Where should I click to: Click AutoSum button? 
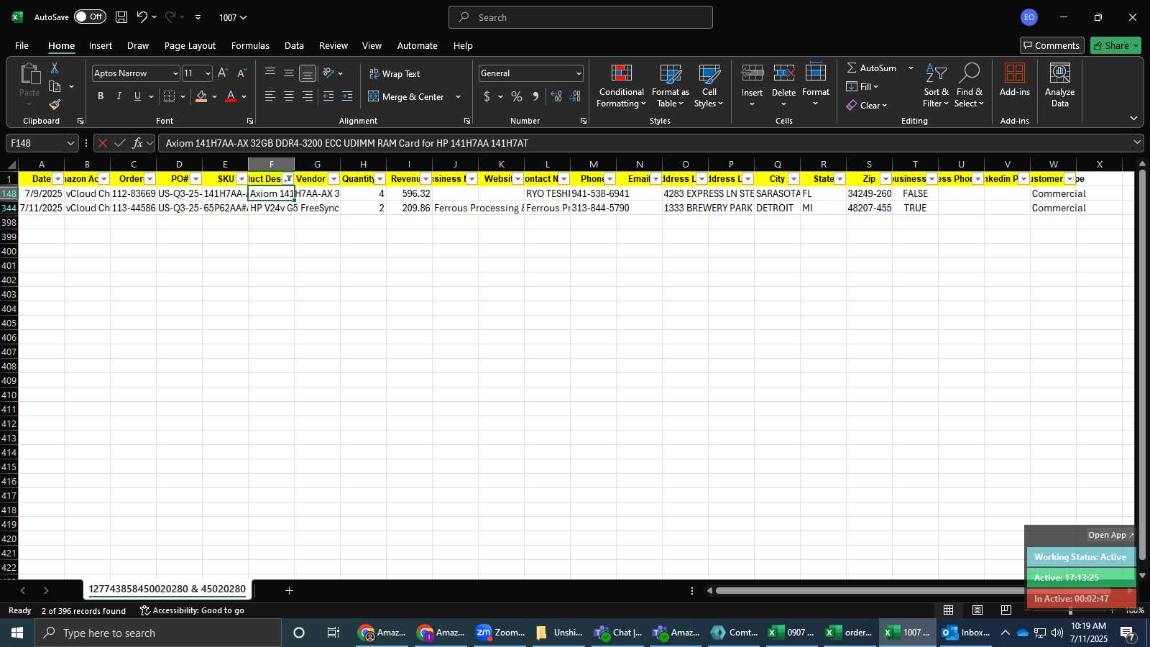[x=872, y=68]
